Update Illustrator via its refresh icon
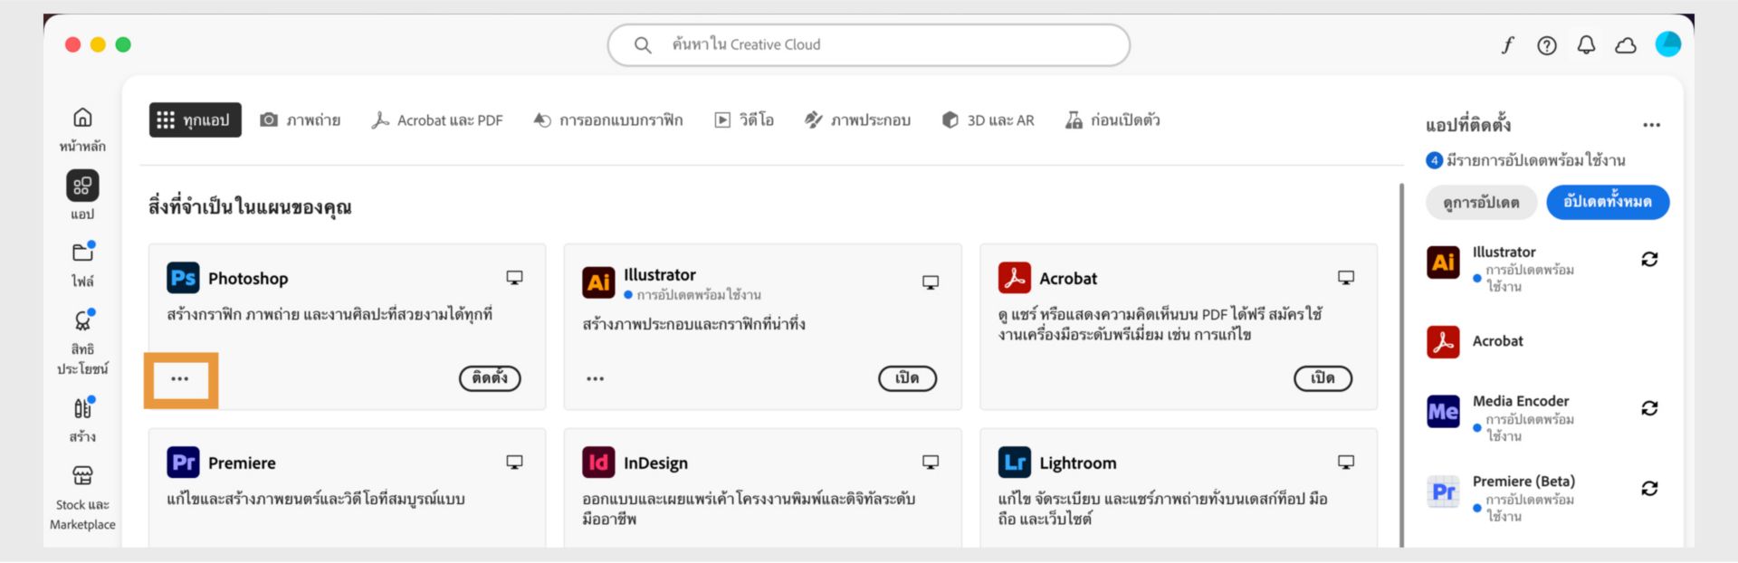This screenshot has width=1738, height=563. [x=1649, y=260]
